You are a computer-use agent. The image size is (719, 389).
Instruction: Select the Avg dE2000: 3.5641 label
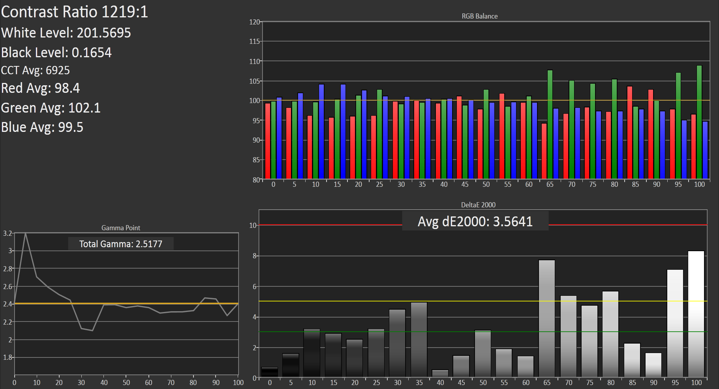pos(475,221)
